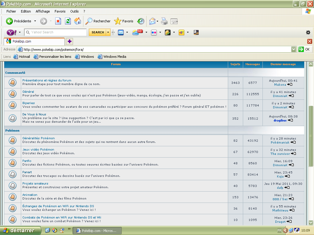
Task: Open the Flickr toolbar icon
Action: point(154,32)
